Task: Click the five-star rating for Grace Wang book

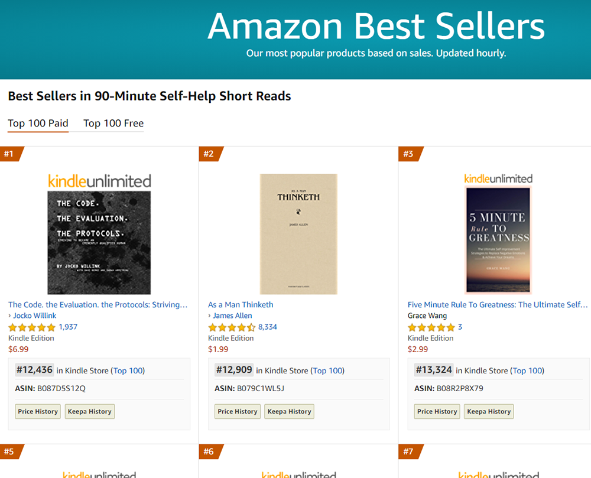Action: (431, 327)
